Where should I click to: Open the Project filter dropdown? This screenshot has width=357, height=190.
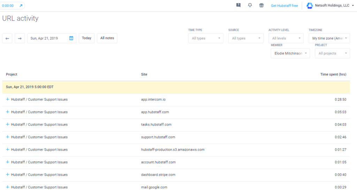(x=332, y=53)
